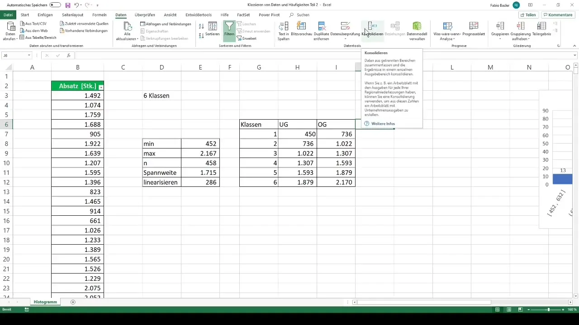Switch to Normal view icon
Viewport: 579px width, 325px height.
click(x=498, y=310)
